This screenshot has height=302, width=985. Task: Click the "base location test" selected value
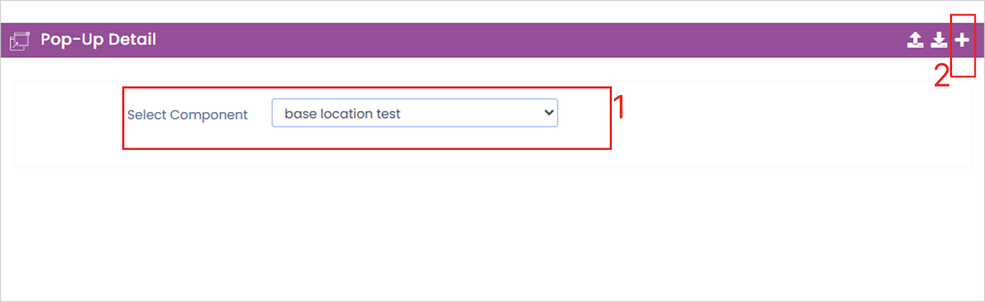[342, 113]
